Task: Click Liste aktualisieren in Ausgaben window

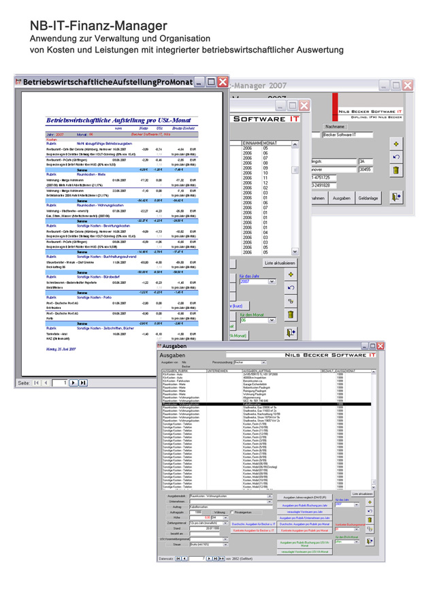Action: click(362, 494)
